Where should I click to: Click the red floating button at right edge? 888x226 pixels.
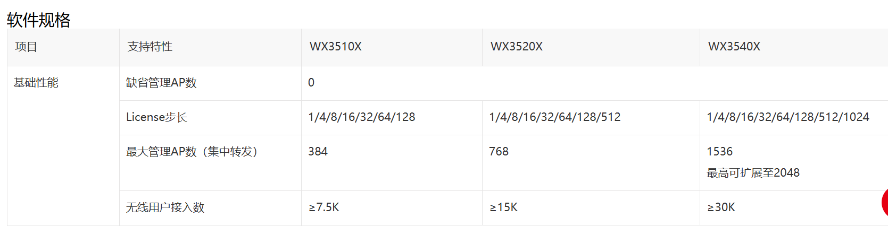pos(884,202)
